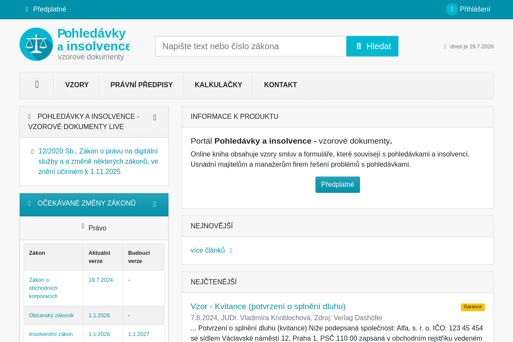Open Zákon o obchodních korporacích link
The height and width of the screenshot is (342, 513).
pyautogui.click(x=43, y=288)
